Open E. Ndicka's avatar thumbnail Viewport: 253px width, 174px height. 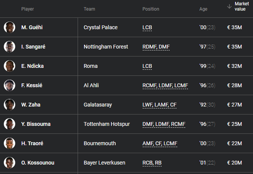[x=10, y=66]
